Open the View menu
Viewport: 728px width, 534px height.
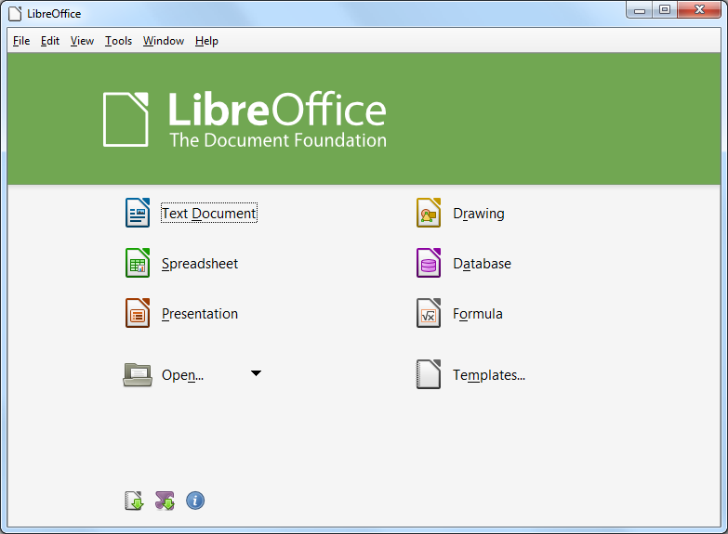coord(82,41)
